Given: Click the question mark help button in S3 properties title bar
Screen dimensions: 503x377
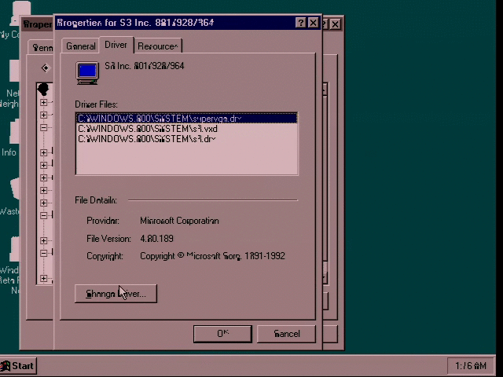Looking at the screenshot, I should (x=300, y=23).
